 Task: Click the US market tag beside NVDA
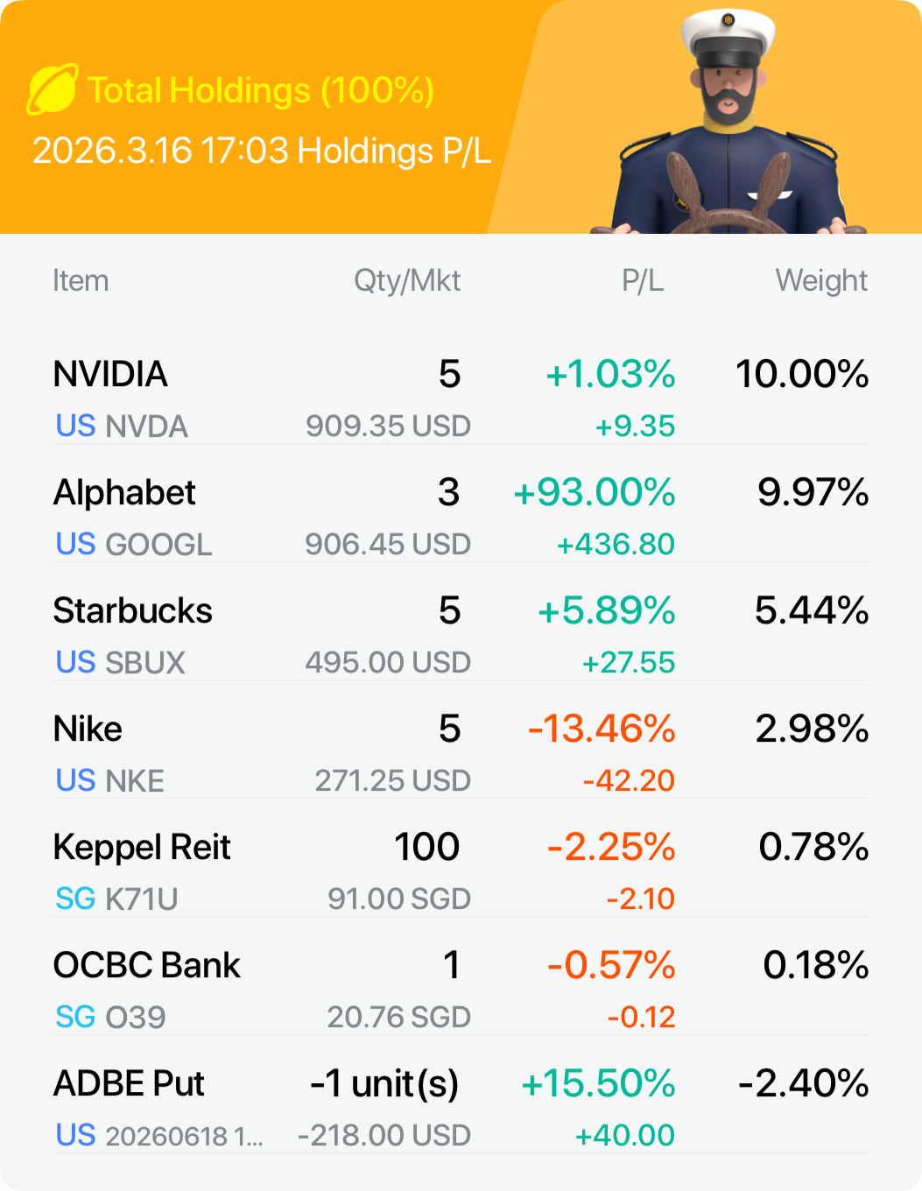coord(75,426)
